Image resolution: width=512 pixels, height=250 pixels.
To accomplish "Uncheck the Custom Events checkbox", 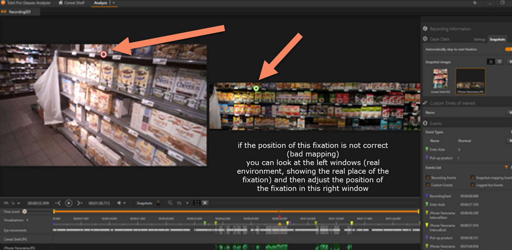I will click(x=428, y=185).
